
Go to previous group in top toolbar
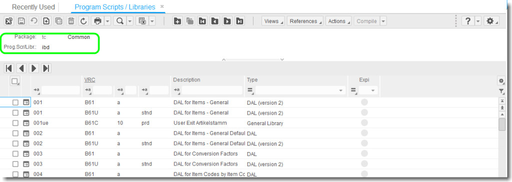(x=215, y=21)
